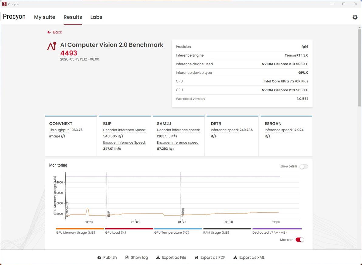The height and width of the screenshot is (265, 362).
Task: Click BLIP Encoder Inference Speed label
Action: click(x=124, y=142)
